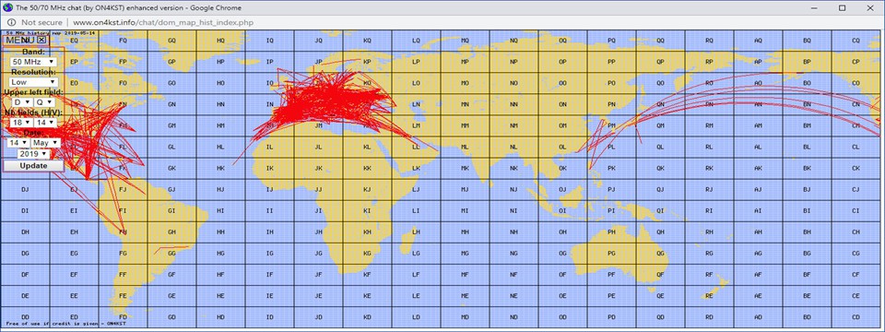The width and height of the screenshot is (885, 332).
Task: Maximize the Chrome window
Action: (x=842, y=7)
